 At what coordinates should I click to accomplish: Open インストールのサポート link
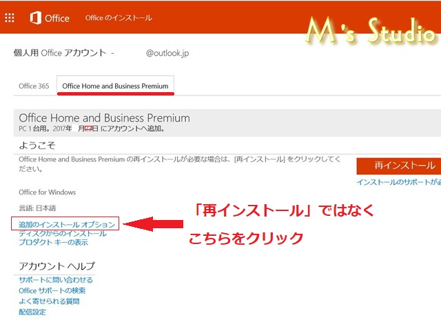tap(398, 182)
